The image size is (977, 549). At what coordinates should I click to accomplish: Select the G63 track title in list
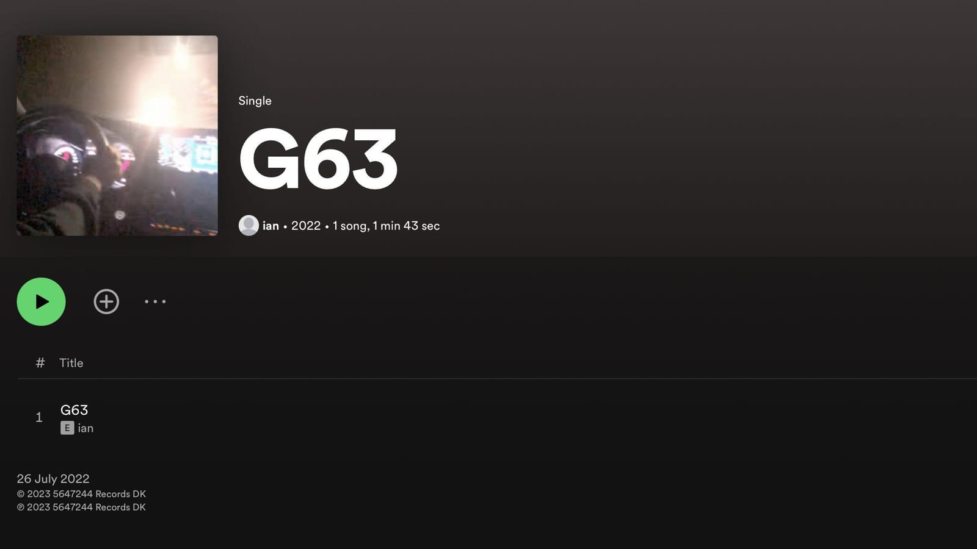pyautogui.click(x=74, y=410)
